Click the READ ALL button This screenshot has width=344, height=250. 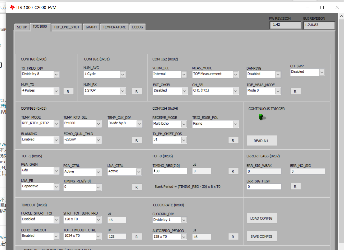(x=262, y=141)
